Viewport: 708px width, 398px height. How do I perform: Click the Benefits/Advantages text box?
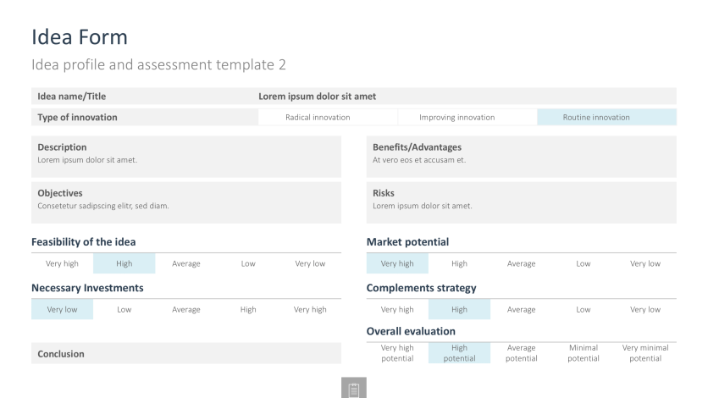522,157
